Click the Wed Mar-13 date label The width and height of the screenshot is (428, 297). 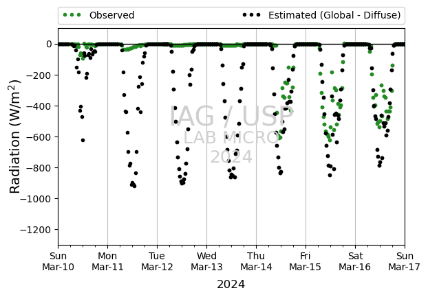(206, 261)
